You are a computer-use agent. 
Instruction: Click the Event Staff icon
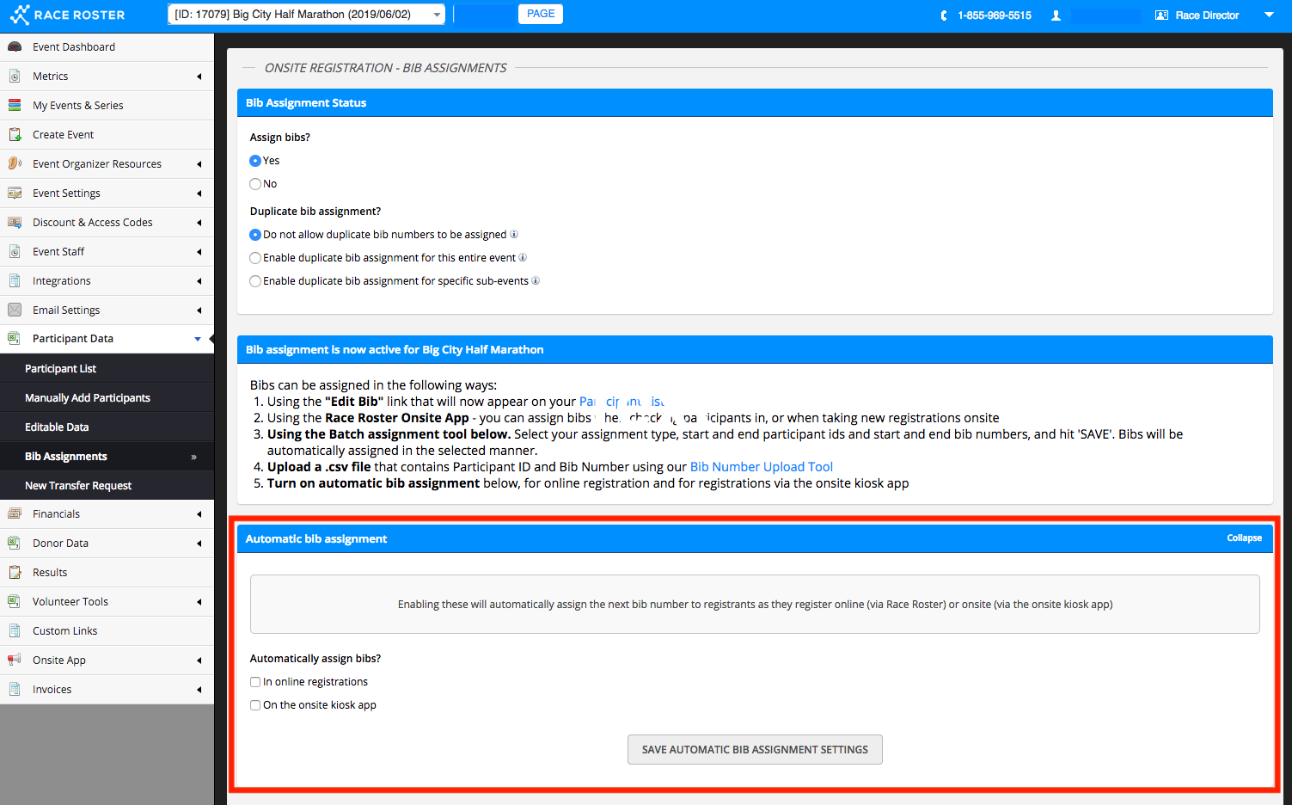[15, 251]
